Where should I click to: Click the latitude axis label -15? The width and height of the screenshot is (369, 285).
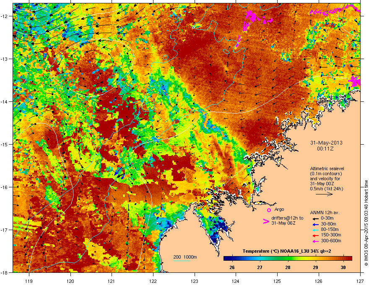click(5, 144)
